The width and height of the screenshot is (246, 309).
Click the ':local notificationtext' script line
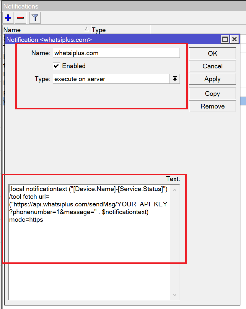tap(88, 189)
